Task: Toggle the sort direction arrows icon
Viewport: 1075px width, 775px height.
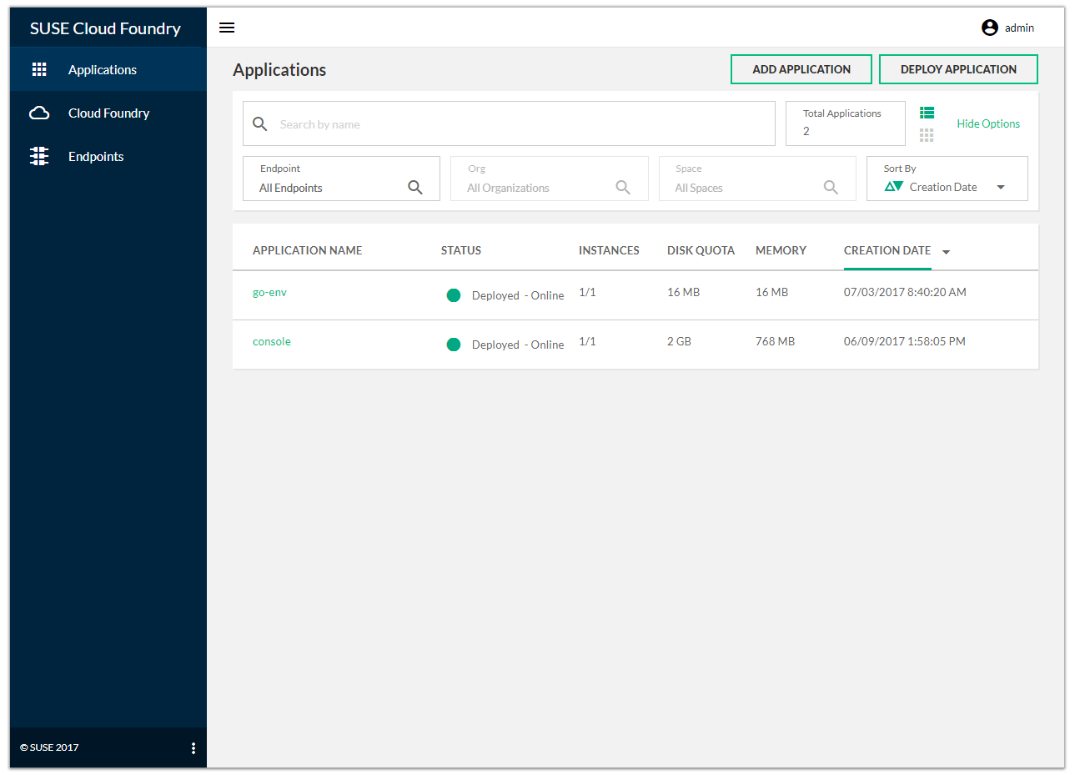Action: coord(894,187)
